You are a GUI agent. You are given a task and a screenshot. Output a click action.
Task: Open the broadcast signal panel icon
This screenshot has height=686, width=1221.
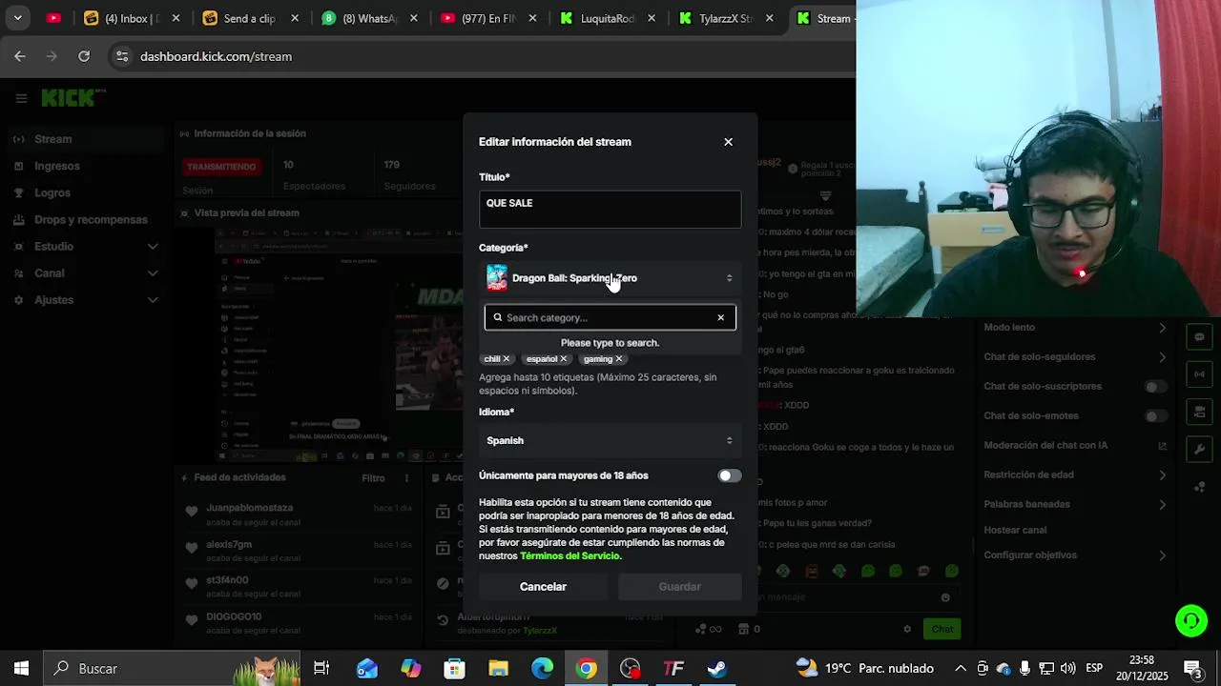click(x=1199, y=374)
